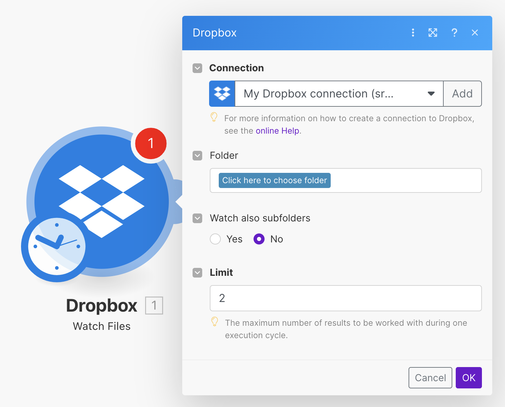Click the Watch Files label under the module
Viewport: 505px width, 407px height.
(x=101, y=326)
